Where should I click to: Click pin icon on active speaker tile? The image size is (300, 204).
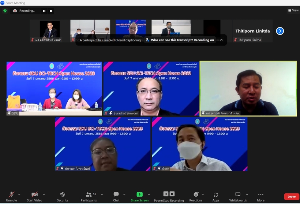(203, 113)
